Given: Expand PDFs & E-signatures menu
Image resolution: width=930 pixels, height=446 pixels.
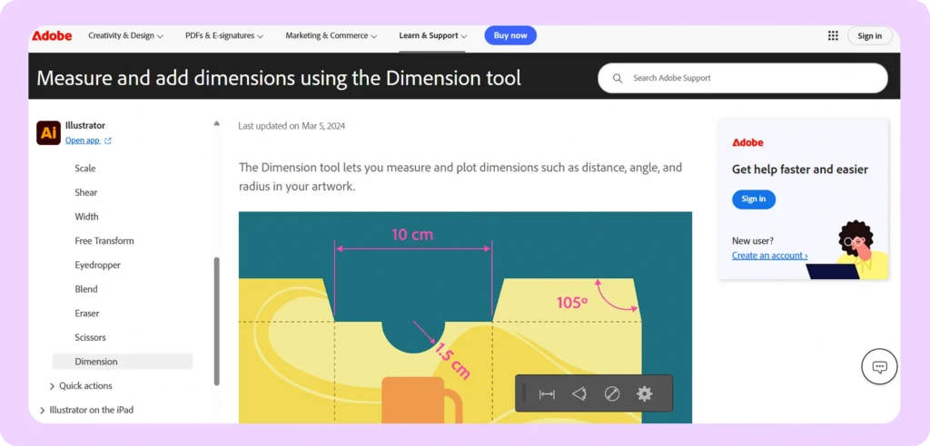Looking at the screenshot, I should (224, 35).
